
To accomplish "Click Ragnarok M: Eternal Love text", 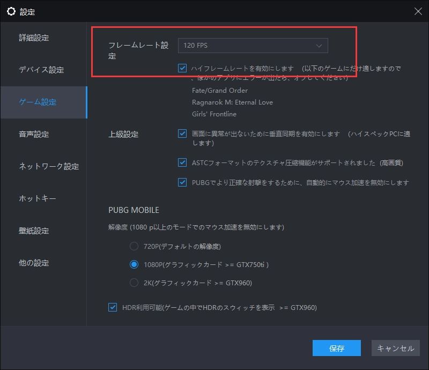I will point(232,102).
